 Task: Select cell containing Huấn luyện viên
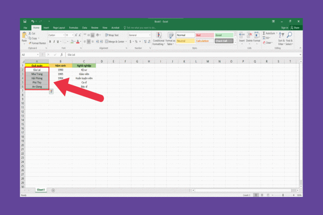coord(84,78)
